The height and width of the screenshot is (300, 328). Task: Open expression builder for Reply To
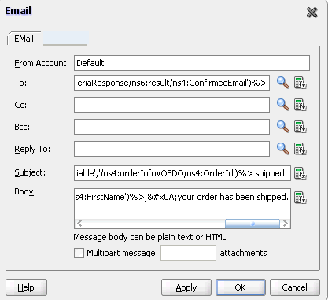point(300,149)
